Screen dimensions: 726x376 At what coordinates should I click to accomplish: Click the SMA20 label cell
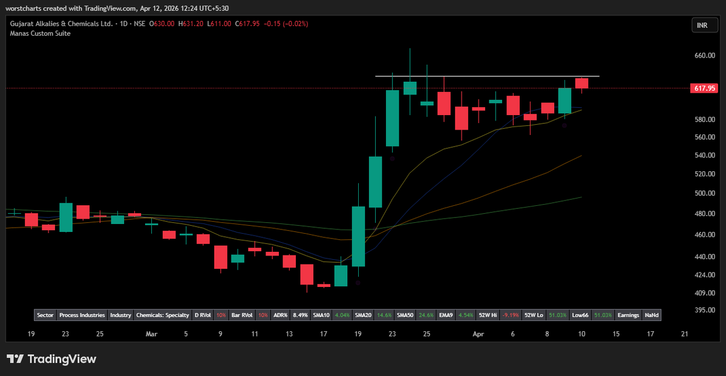363,315
